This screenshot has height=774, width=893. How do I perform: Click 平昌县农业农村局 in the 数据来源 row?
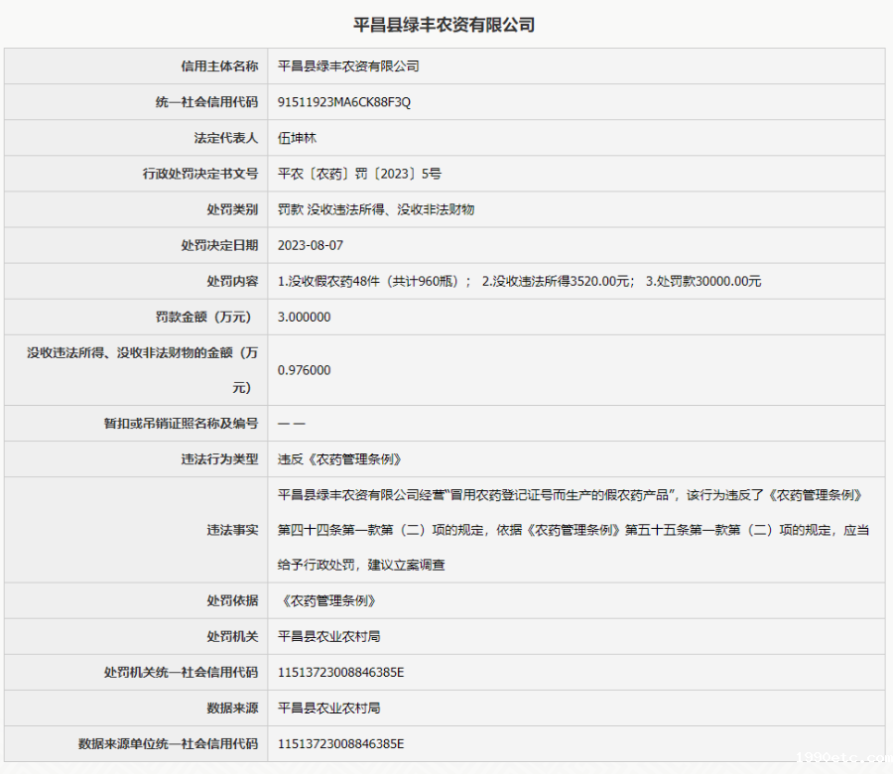(328, 709)
